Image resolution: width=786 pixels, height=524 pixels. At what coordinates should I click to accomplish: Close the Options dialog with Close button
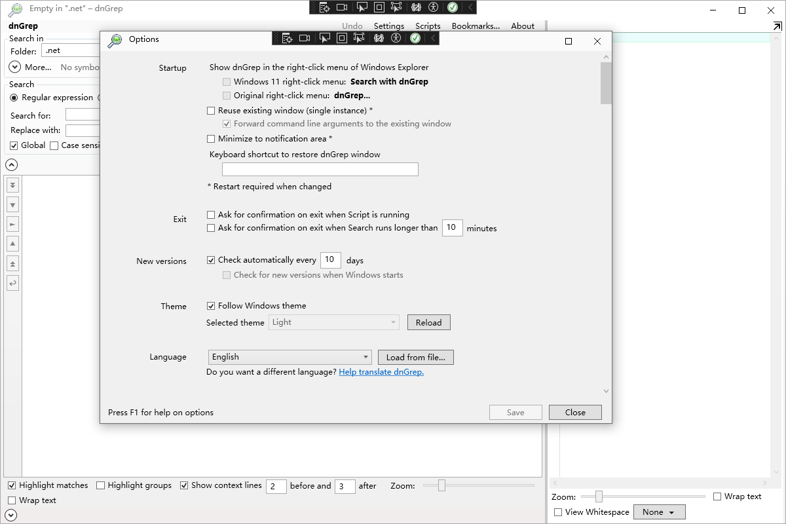click(575, 412)
